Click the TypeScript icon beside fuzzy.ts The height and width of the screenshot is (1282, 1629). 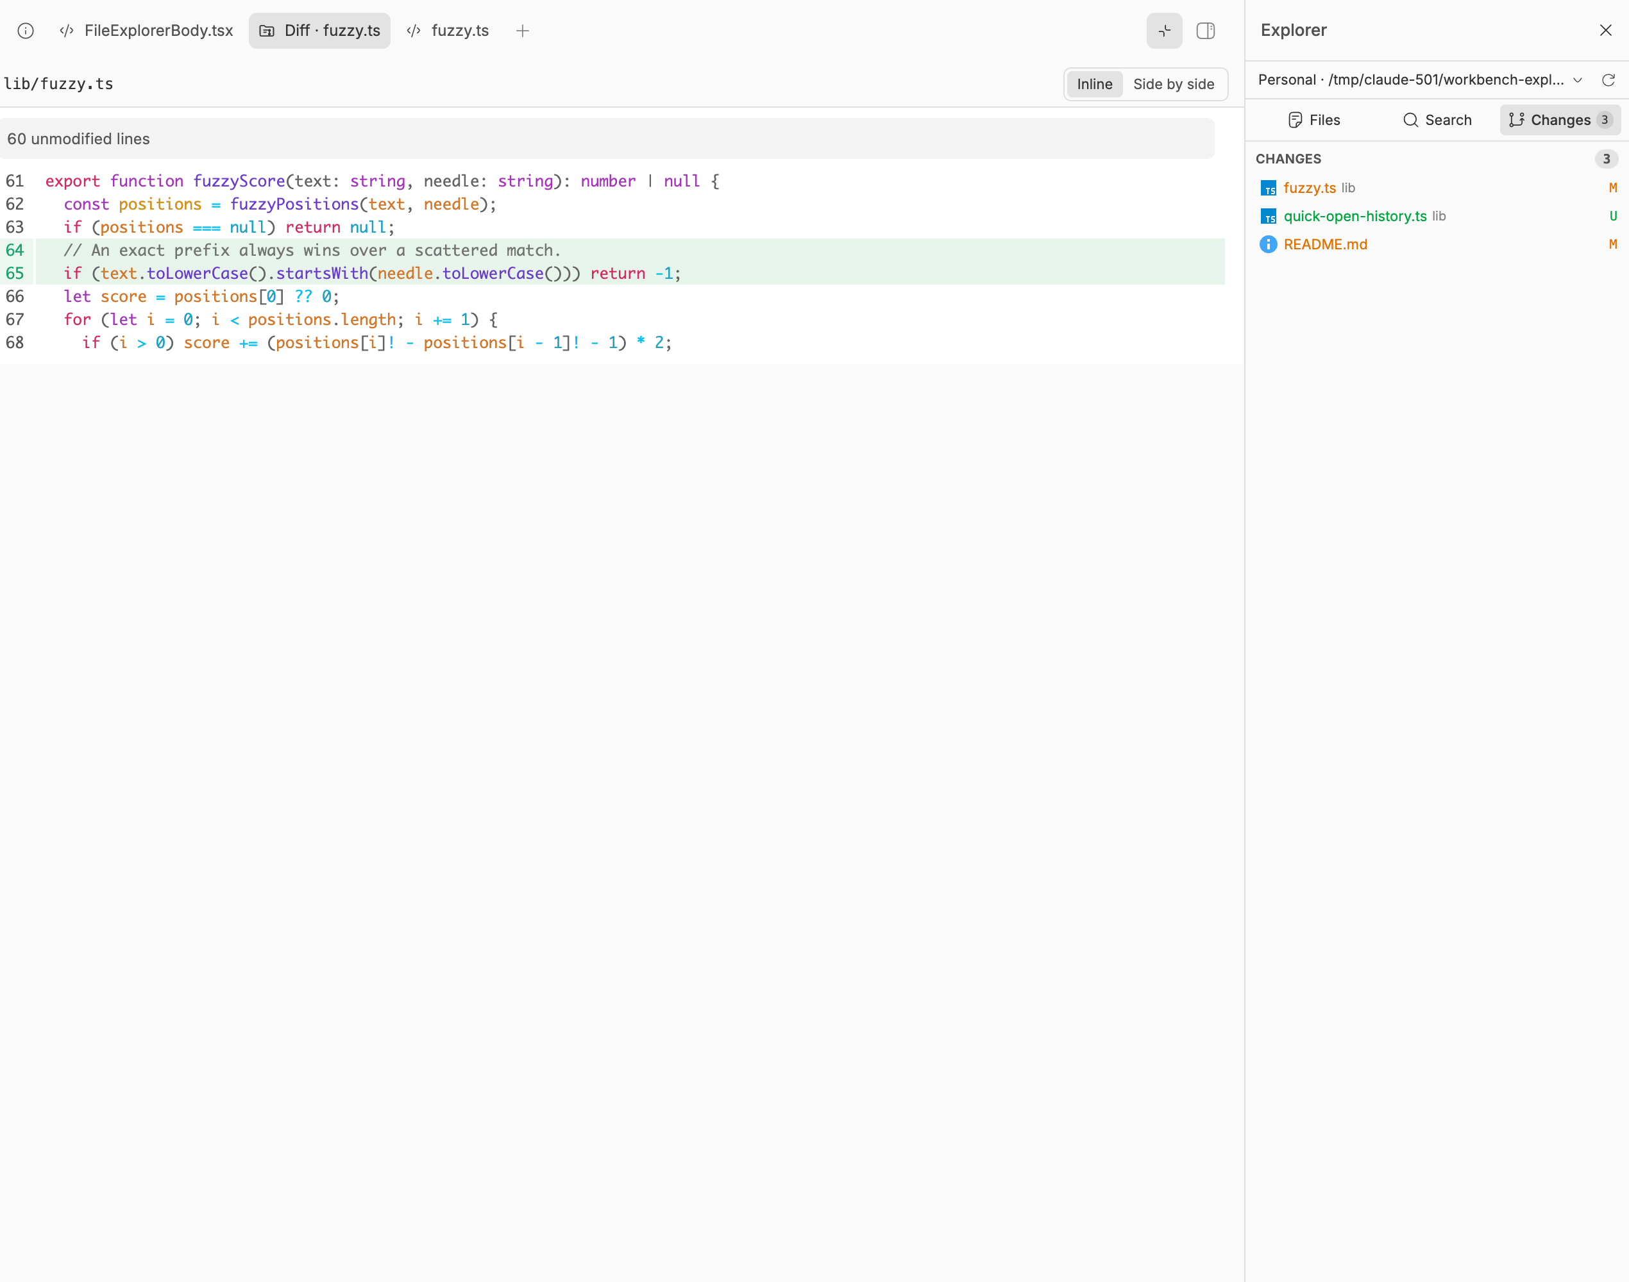[1268, 188]
